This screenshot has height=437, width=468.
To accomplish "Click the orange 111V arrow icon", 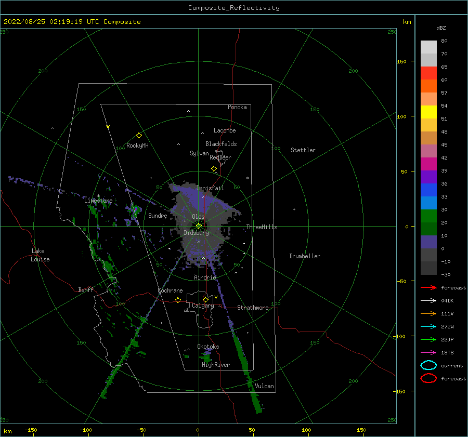I will tap(428, 313).
